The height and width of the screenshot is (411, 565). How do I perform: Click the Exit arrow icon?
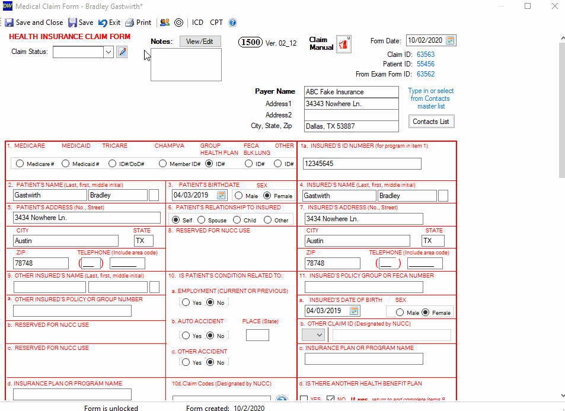103,23
